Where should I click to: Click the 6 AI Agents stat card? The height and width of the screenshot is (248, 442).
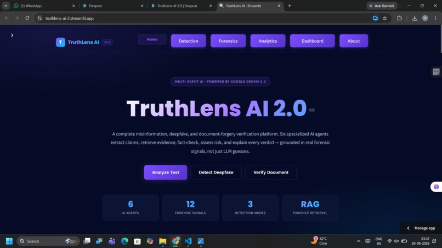coord(131,207)
